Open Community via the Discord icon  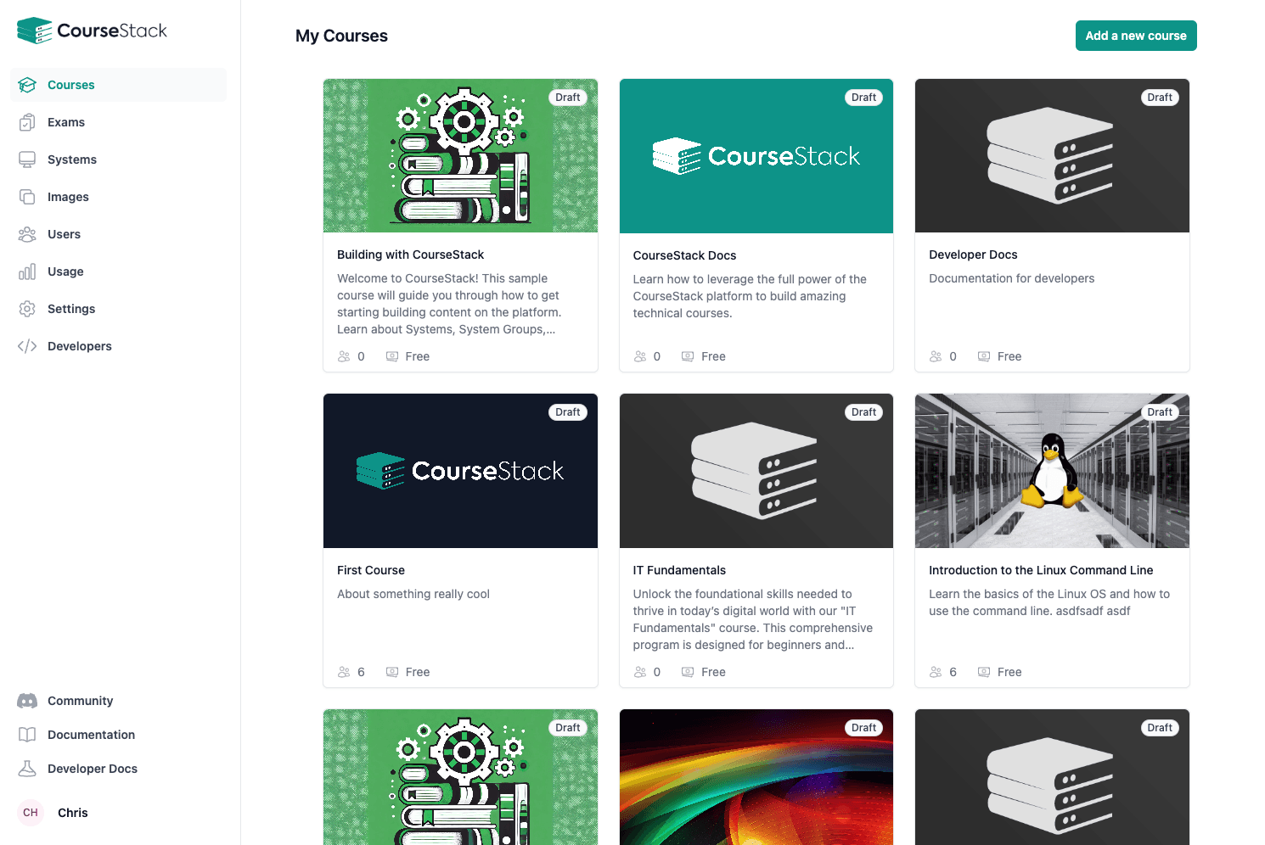[x=28, y=701]
